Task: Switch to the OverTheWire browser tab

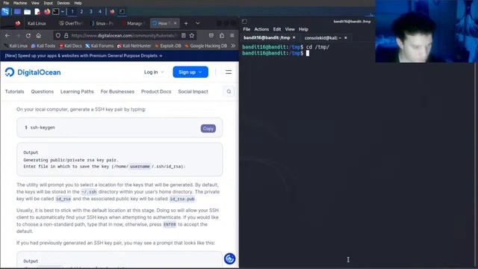Action: (71, 23)
